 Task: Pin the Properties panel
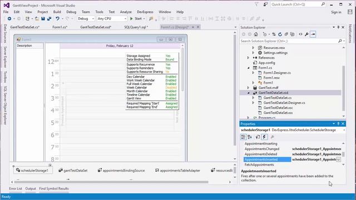point(338,123)
